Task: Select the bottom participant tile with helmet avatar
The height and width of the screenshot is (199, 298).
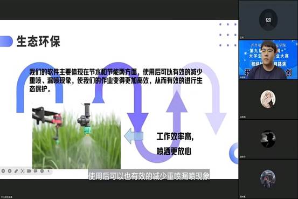Action: pos(268,179)
